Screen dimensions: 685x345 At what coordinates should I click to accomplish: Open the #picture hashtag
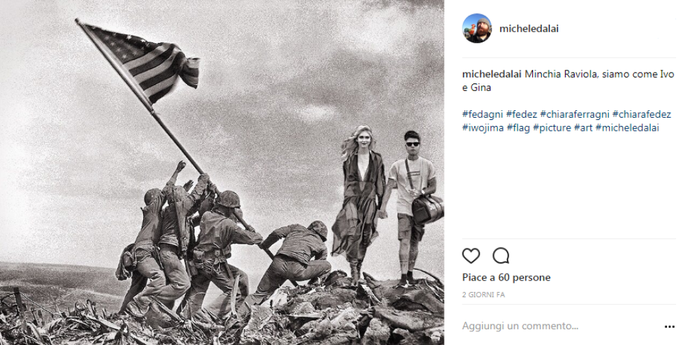tap(551, 128)
